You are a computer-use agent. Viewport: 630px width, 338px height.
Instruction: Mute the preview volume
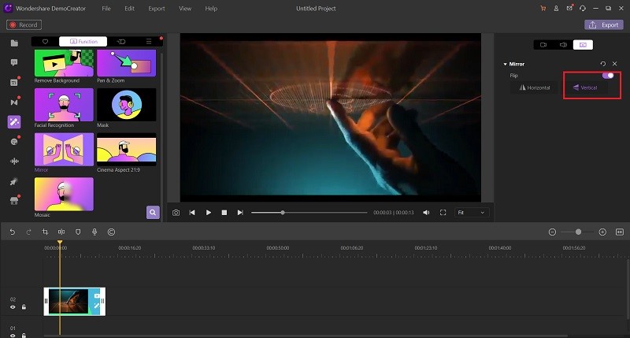426,213
